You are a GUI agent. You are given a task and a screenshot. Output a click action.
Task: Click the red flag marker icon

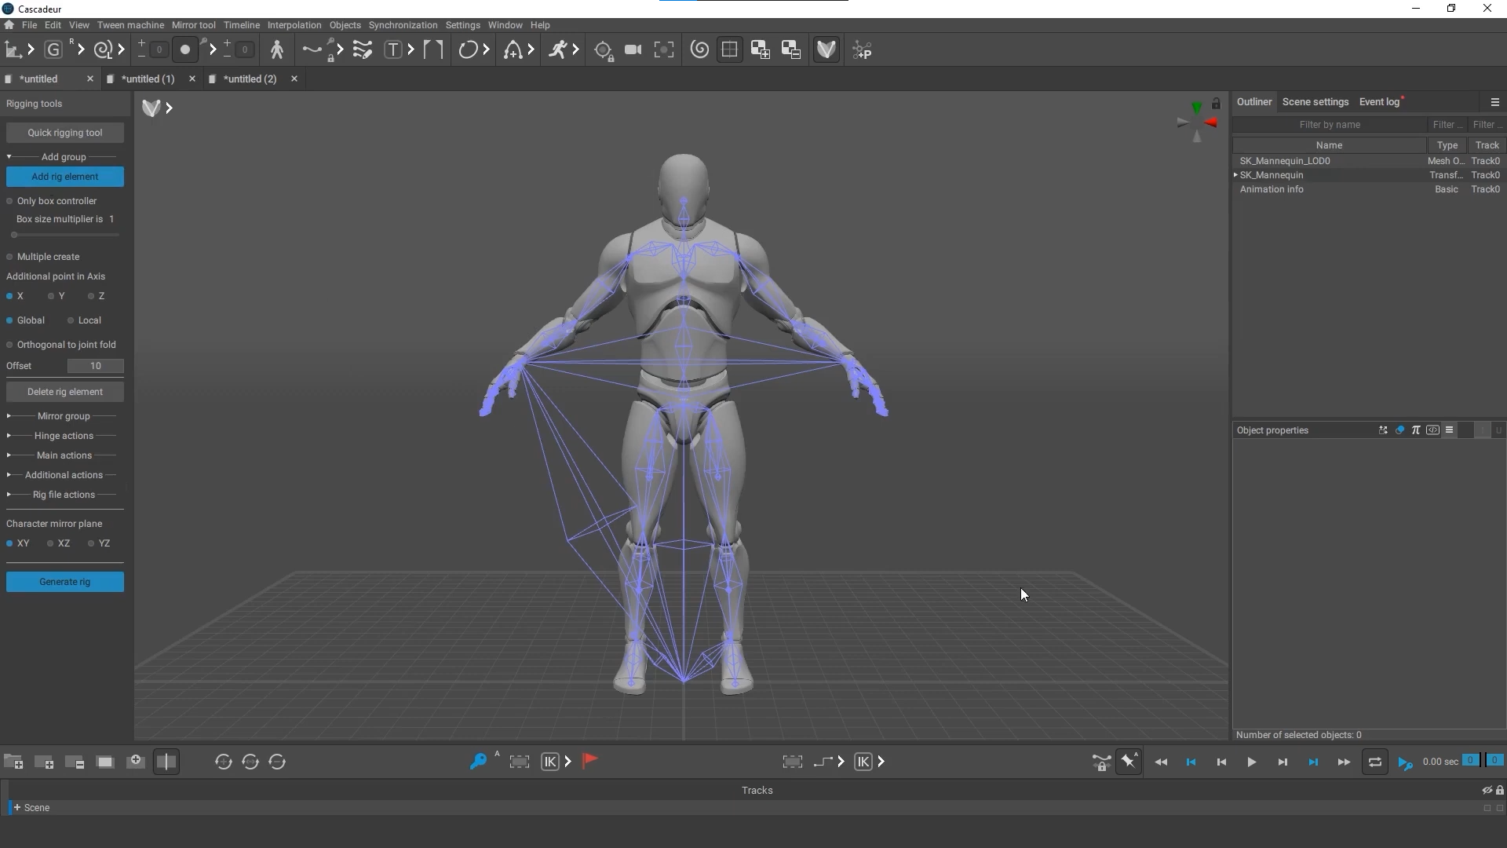point(590,760)
